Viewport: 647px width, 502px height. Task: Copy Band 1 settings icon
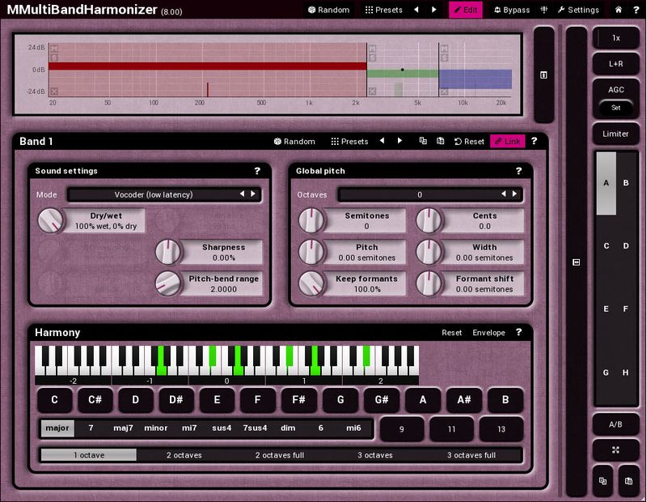click(x=423, y=141)
